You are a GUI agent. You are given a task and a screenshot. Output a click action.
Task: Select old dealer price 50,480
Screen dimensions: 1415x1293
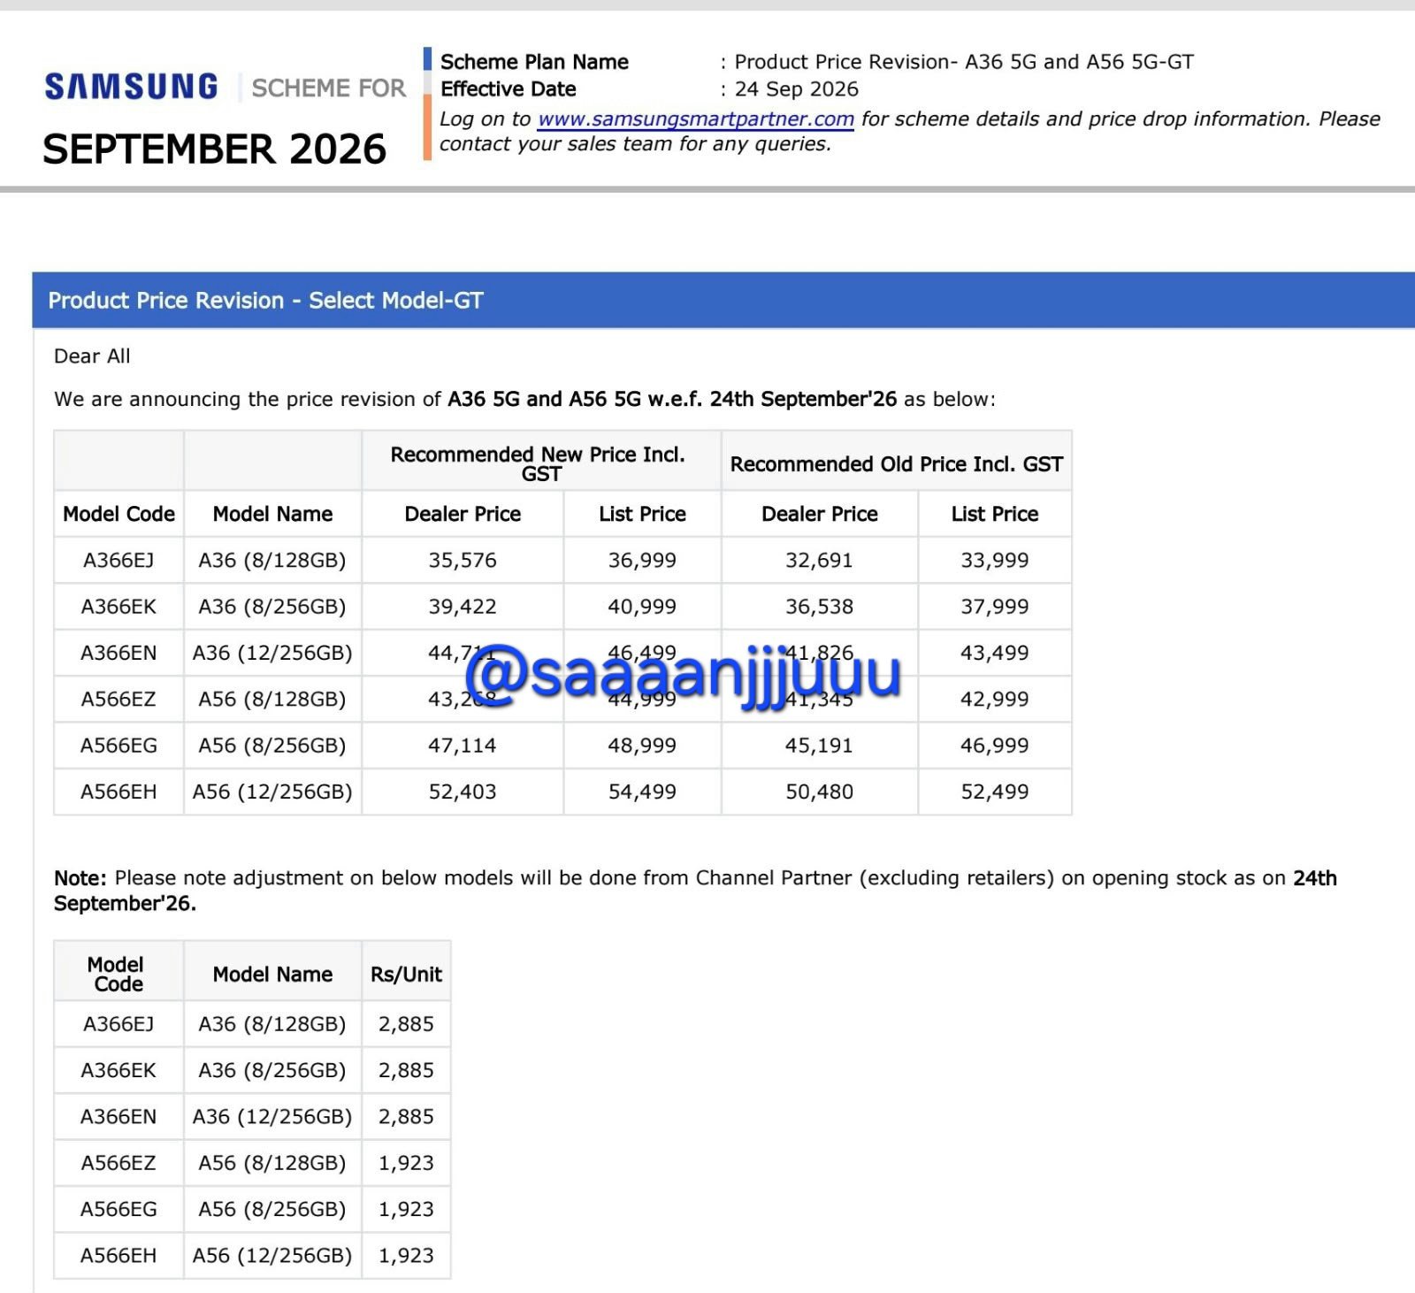(819, 792)
